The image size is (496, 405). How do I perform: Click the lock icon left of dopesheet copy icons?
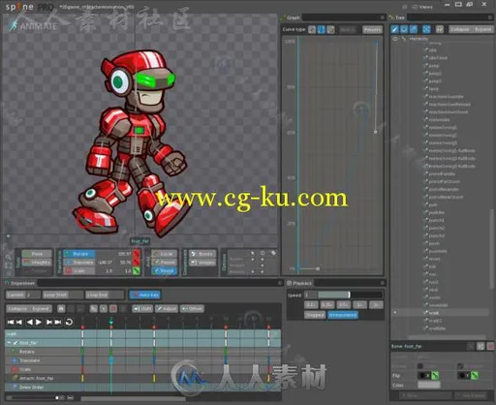pyautogui.click(x=61, y=309)
